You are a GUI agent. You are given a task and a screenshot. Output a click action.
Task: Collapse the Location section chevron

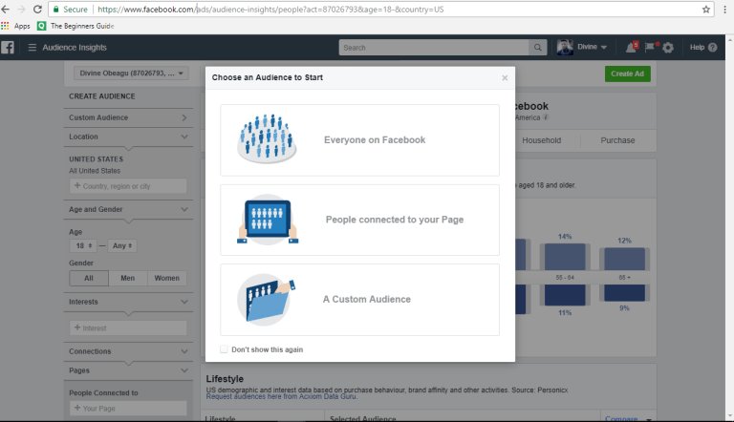[184, 137]
